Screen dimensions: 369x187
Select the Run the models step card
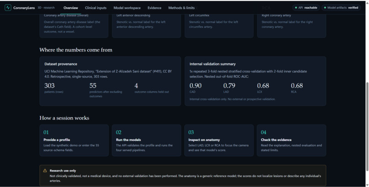(147, 140)
